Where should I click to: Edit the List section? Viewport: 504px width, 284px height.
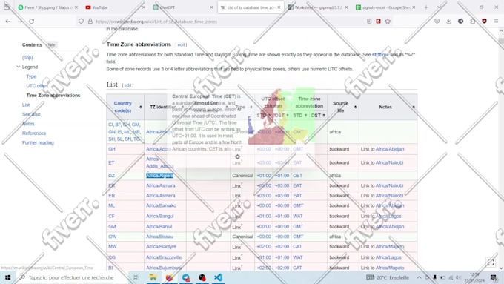coord(127,85)
